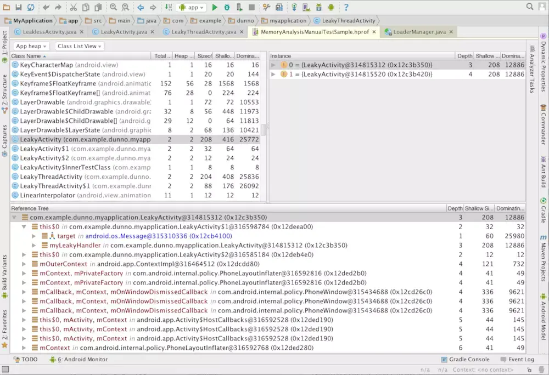Image resolution: width=549 pixels, height=375 pixels.
Task: Open the app run configuration dropdown
Action: 192,7
